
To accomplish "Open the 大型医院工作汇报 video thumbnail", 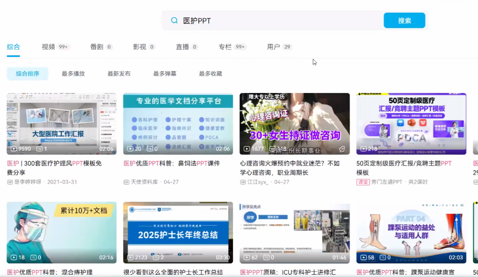I will point(61,124).
